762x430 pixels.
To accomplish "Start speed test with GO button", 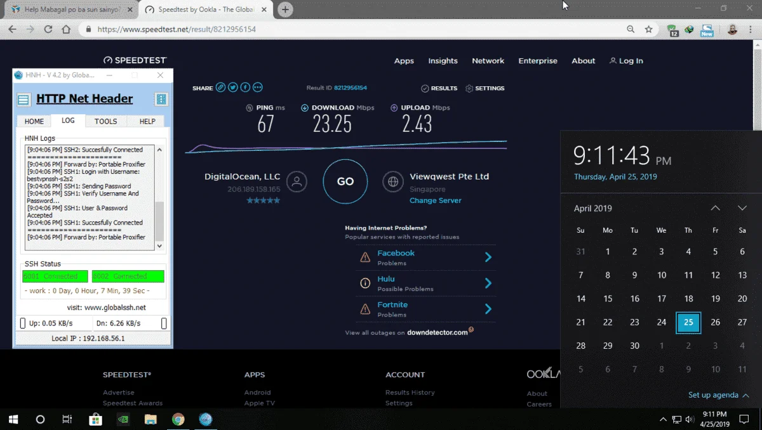I will (345, 181).
